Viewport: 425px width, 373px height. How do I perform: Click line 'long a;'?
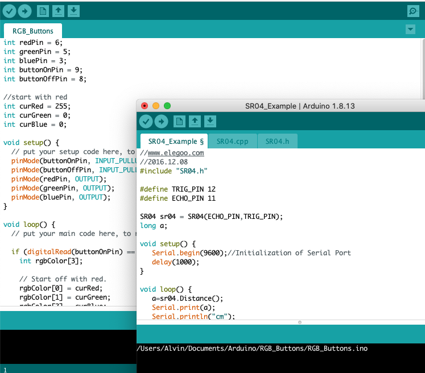[154, 226]
